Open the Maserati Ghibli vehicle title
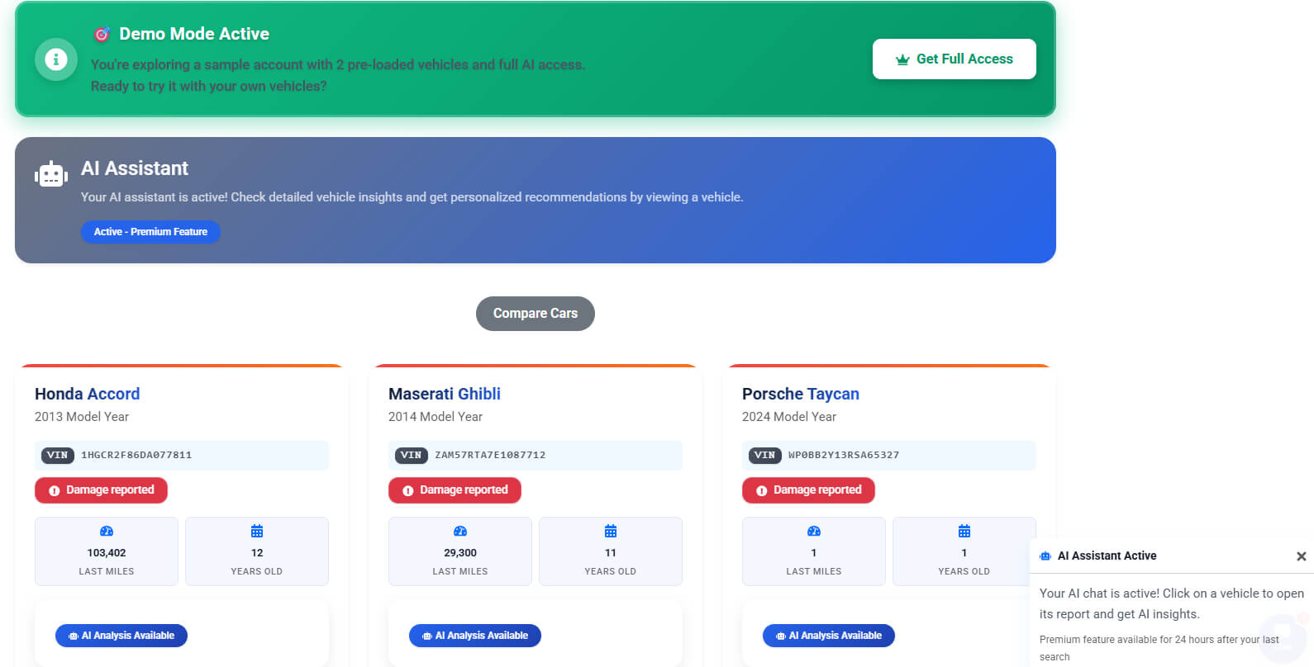Viewport: 1314px width, 667px height. pyautogui.click(x=445, y=394)
